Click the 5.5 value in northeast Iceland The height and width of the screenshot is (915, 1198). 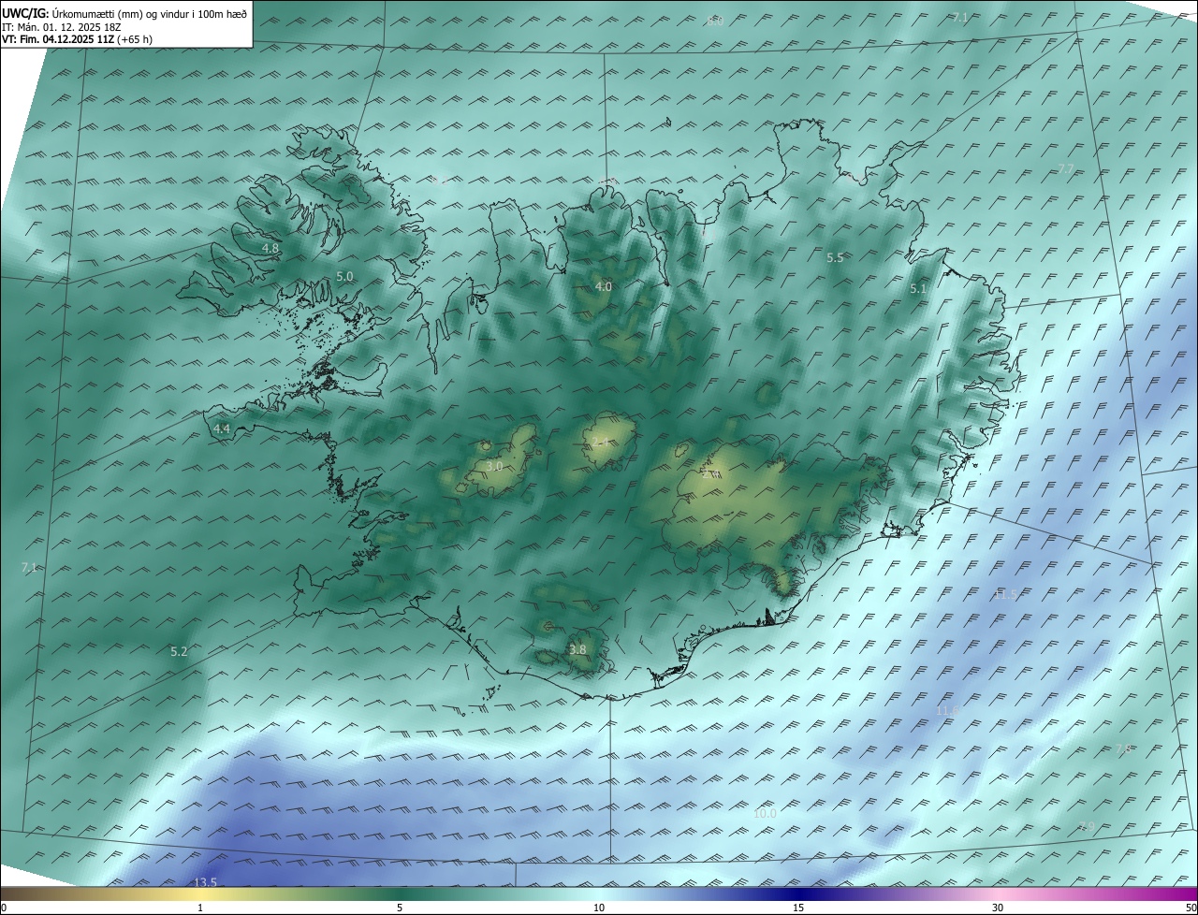[x=835, y=257]
